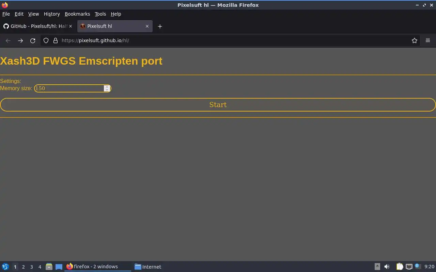This screenshot has height=272, width=436.
Task: Click the notification info tray icon
Action: tap(418, 266)
